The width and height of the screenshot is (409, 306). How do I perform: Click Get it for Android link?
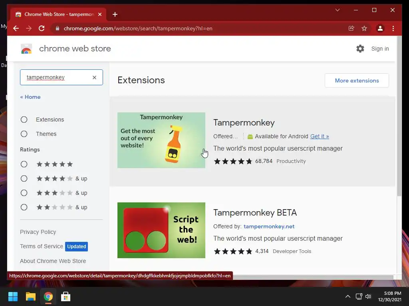tap(319, 136)
